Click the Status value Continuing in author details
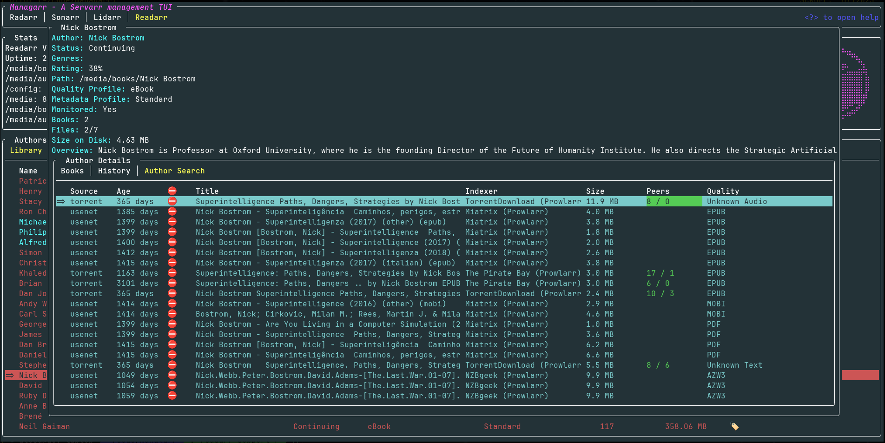Image resolution: width=885 pixels, height=443 pixels. coord(112,48)
